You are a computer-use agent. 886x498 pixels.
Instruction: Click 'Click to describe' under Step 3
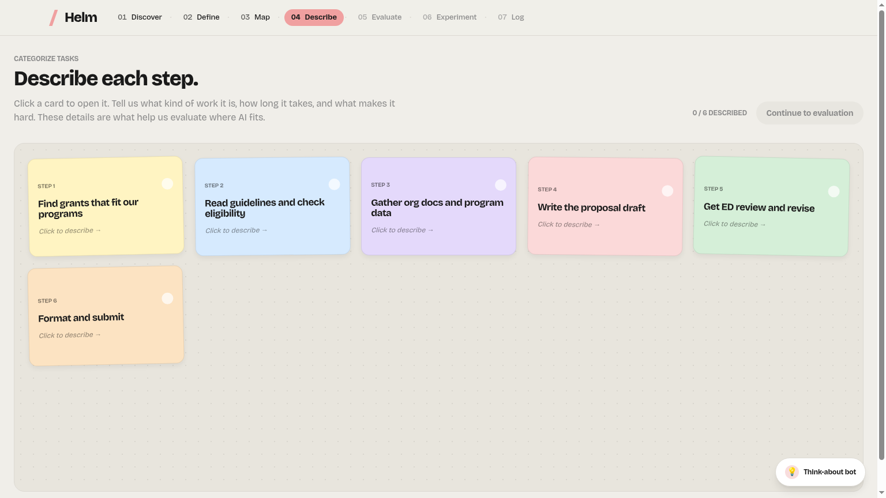pos(402,230)
